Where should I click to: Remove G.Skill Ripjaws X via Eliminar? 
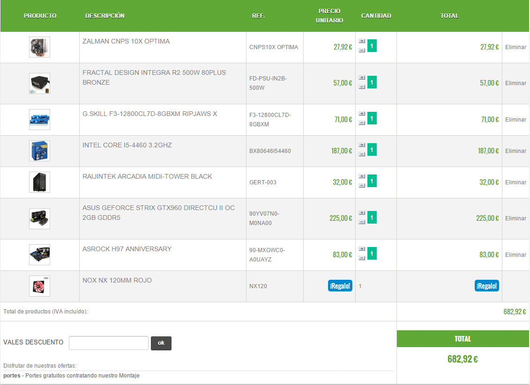tap(515, 120)
